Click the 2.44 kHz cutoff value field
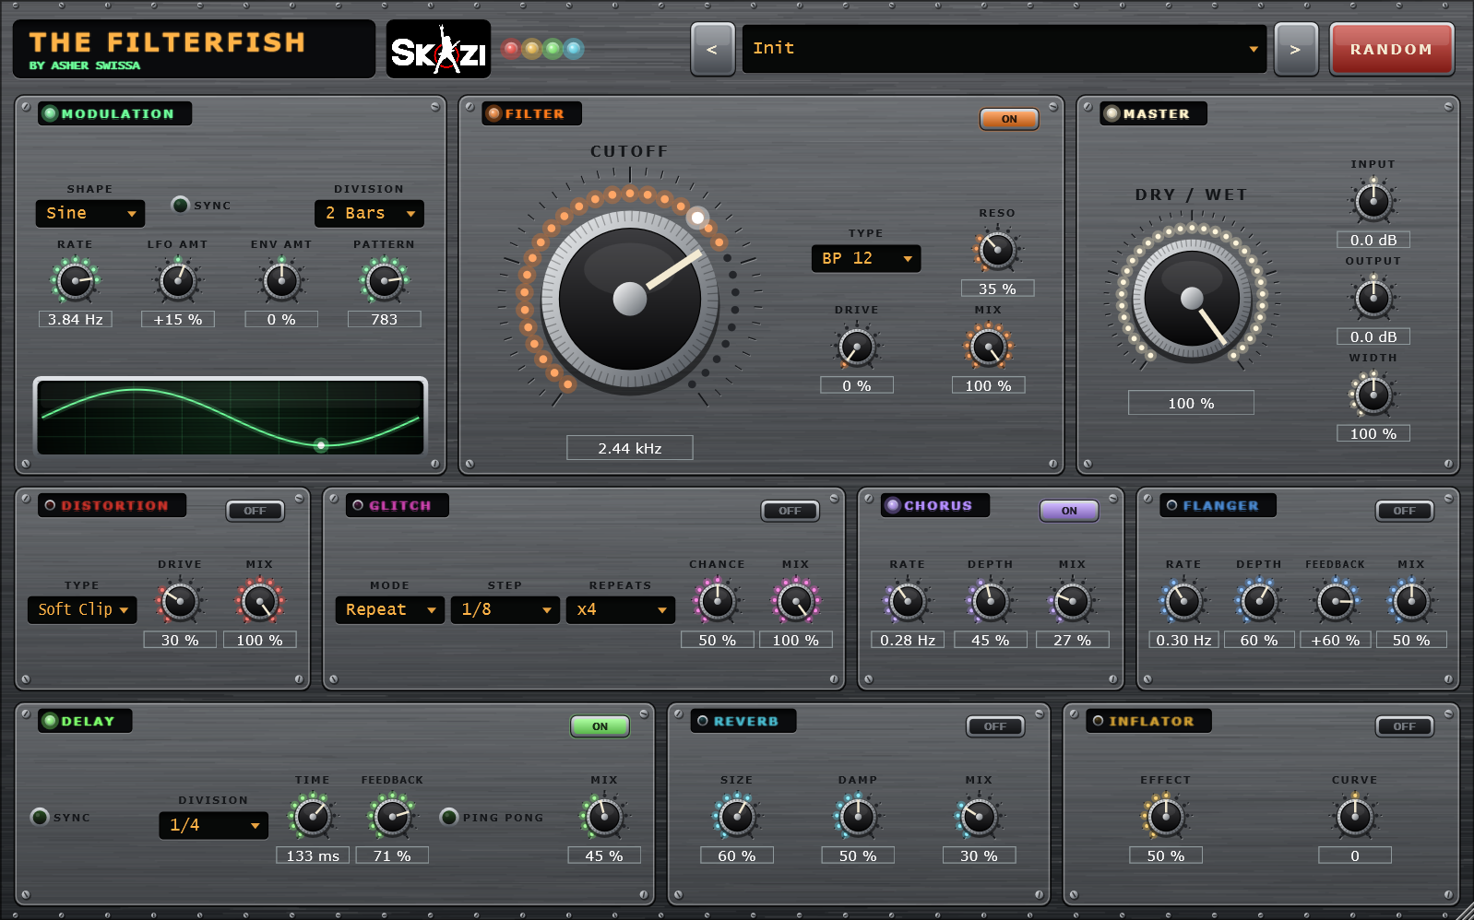 (630, 448)
